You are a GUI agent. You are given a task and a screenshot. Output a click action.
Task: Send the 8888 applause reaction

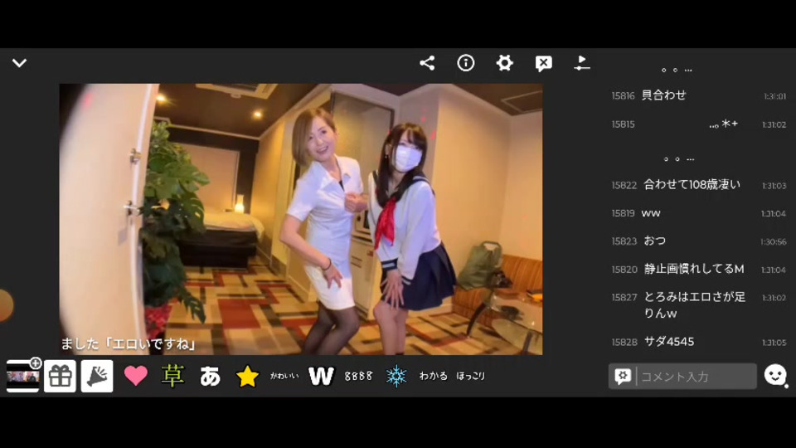tap(358, 377)
